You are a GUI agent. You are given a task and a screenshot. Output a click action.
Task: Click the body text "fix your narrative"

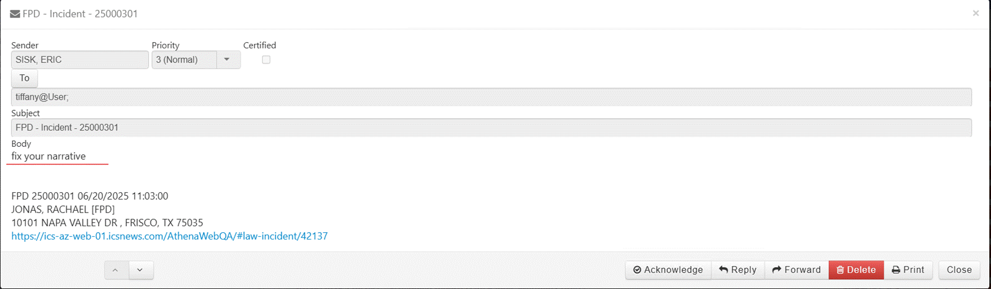coord(48,156)
